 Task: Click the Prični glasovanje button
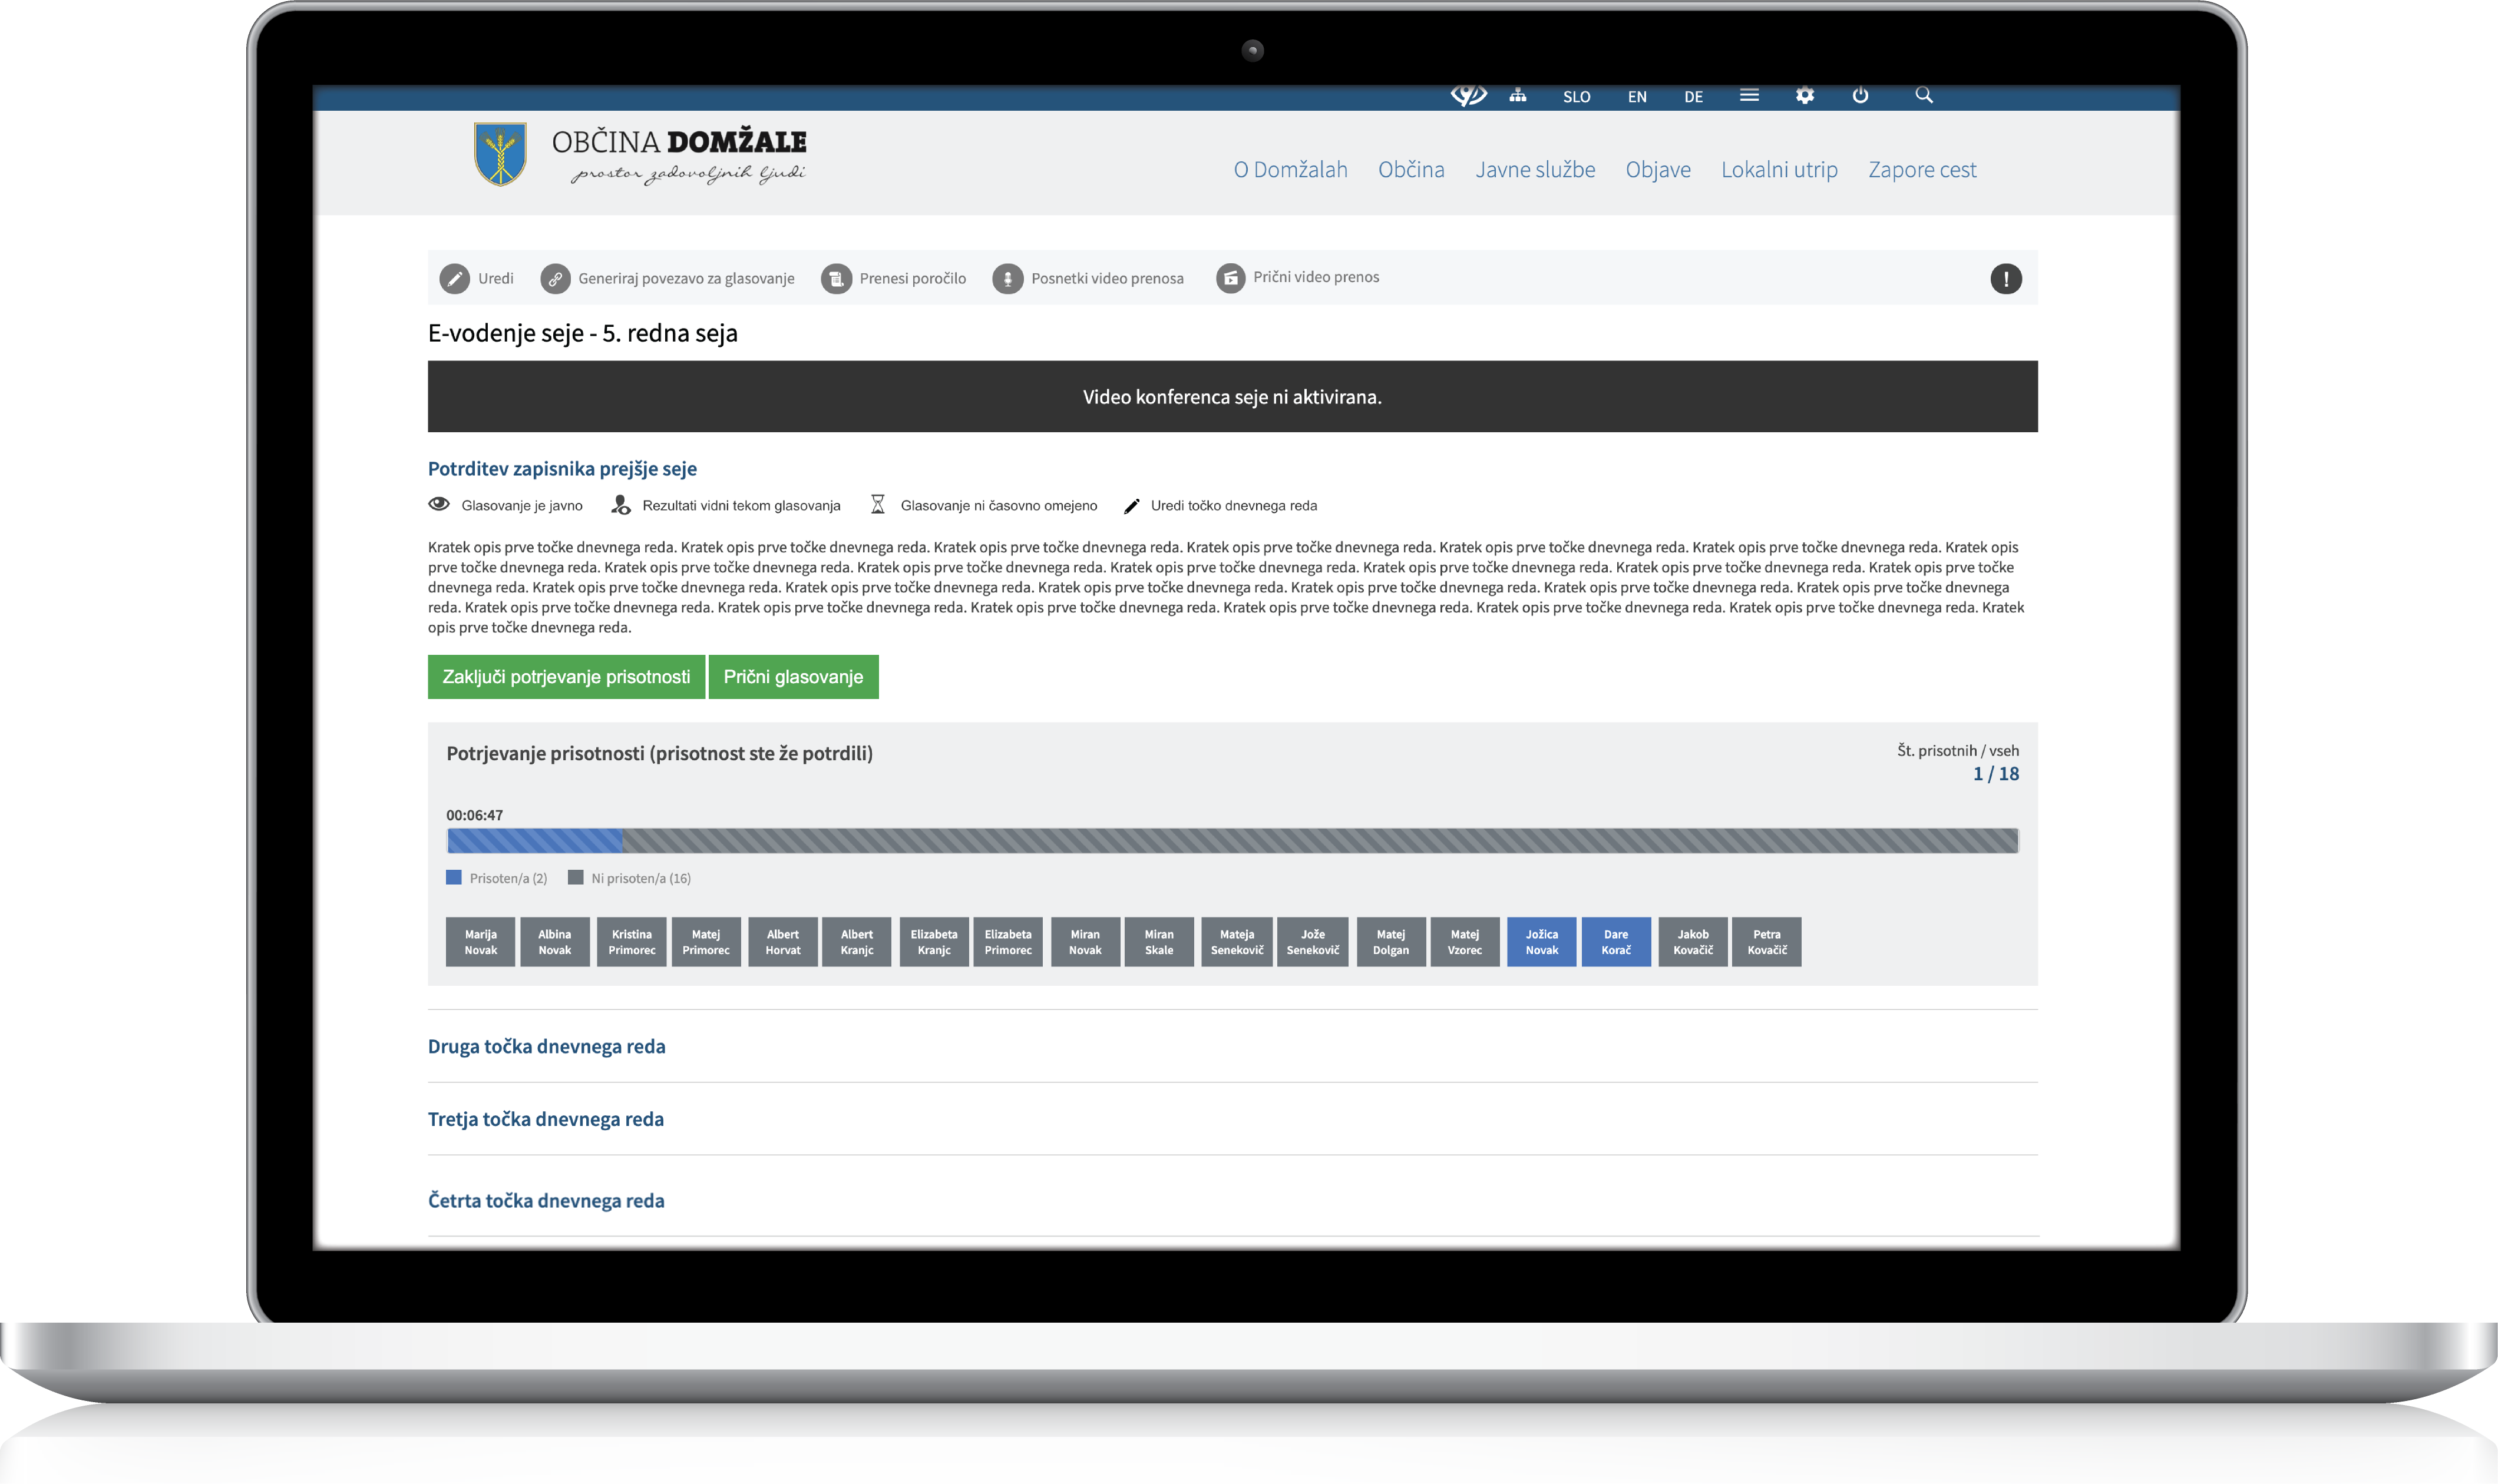tap(792, 677)
